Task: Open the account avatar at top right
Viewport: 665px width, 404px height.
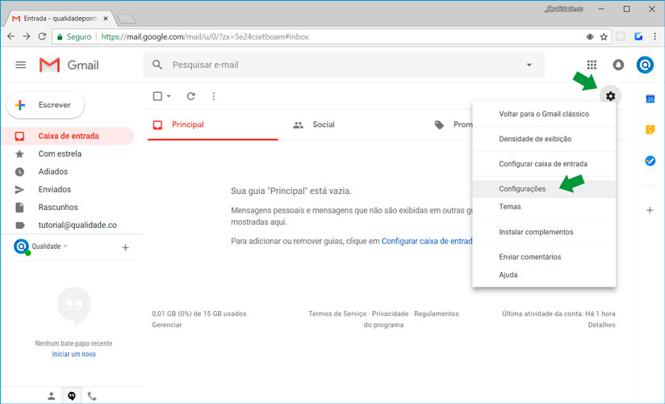Action: pyautogui.click(x=645, y=65)
